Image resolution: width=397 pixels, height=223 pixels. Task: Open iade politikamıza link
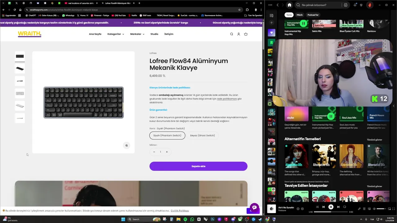click(x=227, y=99)
